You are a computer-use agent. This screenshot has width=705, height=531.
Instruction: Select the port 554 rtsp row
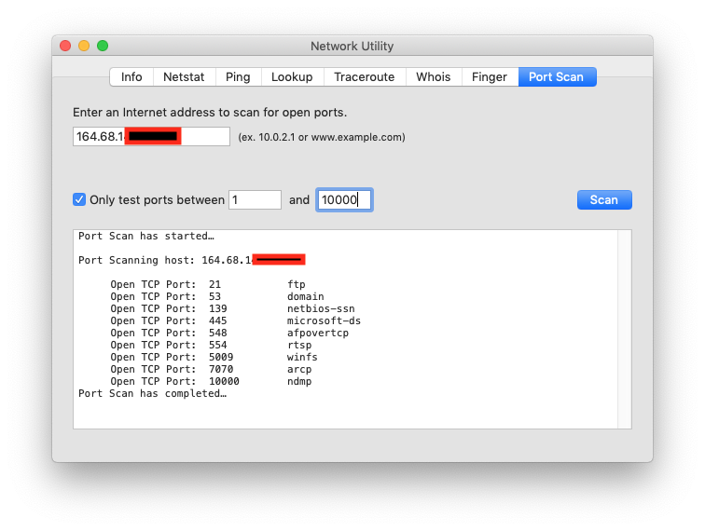click(211, 345)
